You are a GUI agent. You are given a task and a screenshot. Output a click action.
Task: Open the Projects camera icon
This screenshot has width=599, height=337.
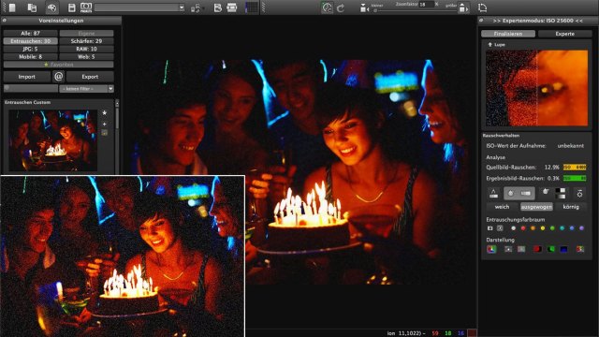tap(86, 7)
